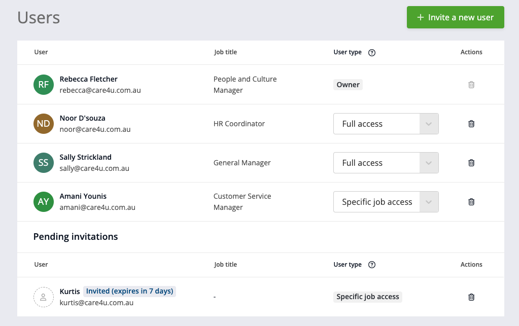This screenshot has width=519, height=326.
Task: Select the ND avatar circle
Action: coord(44,124)
